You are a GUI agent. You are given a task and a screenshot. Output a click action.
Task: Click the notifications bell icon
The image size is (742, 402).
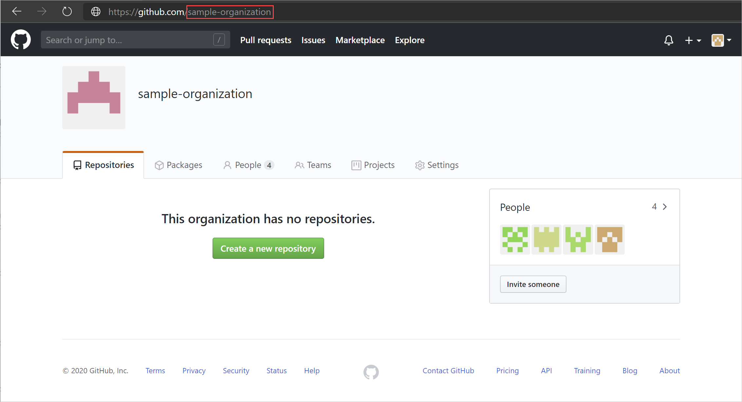point(669,41)
